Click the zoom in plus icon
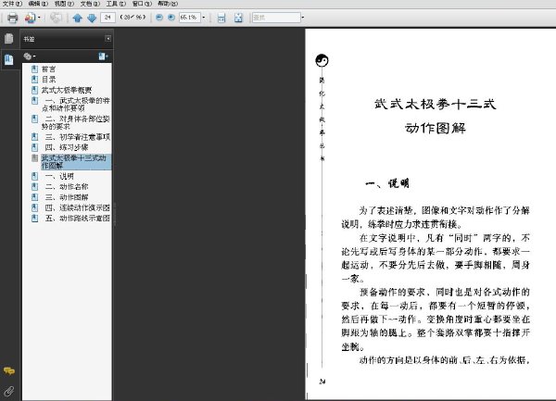This screenshot has width=556, height=401. pyautogui.click(x=171, y=18)
